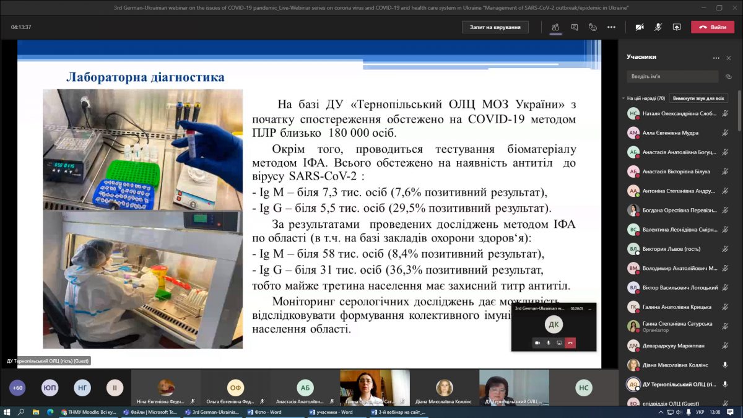Collapse the 'На цій нараді (70)' section
The width and height of the screenshot is (743, 418).
[623, 98]
